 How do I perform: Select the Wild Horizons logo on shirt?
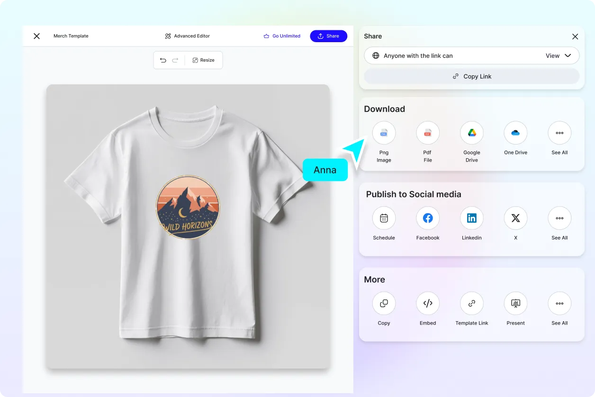[188, 208]
